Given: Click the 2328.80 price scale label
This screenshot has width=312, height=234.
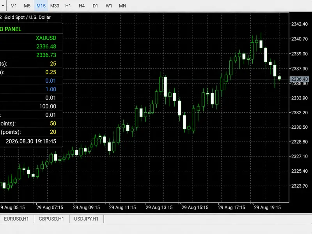Looking at the screenshot, I should click(x=300, y=142).
